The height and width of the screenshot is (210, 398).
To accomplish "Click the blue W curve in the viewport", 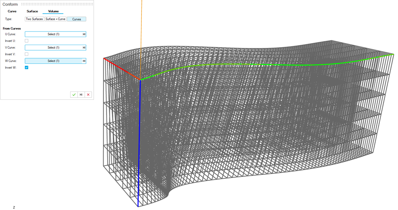I will tap(139, 143).
